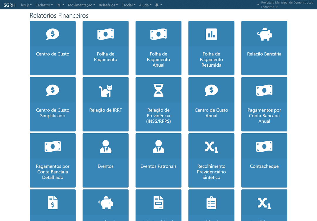
Task: Open the Ajuda dropdown menu
Action: [145, 5]
